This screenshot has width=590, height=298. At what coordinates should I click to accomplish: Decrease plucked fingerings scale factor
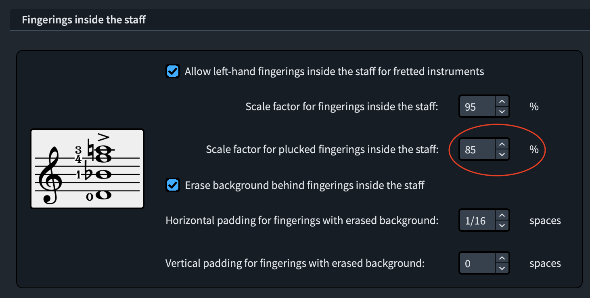502,154
